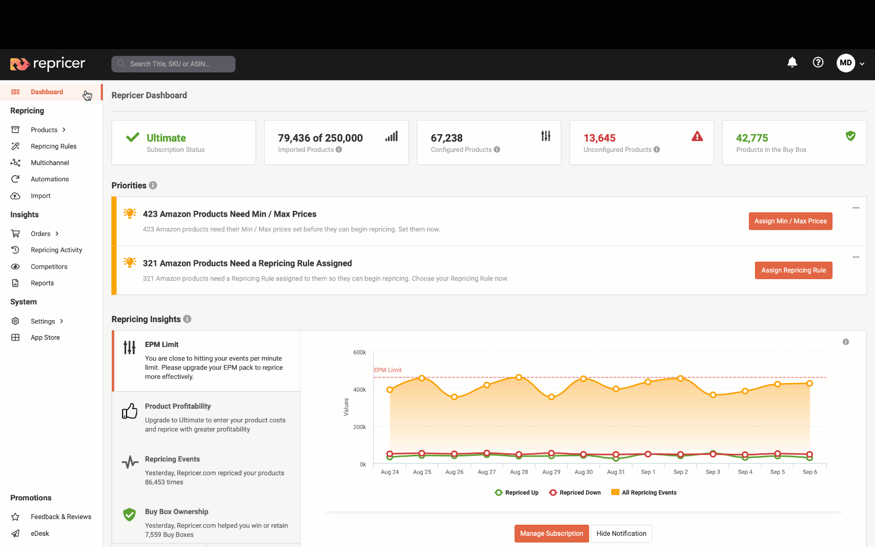Open the notifications bell
875x547 pixels.
tap(792, 62)
